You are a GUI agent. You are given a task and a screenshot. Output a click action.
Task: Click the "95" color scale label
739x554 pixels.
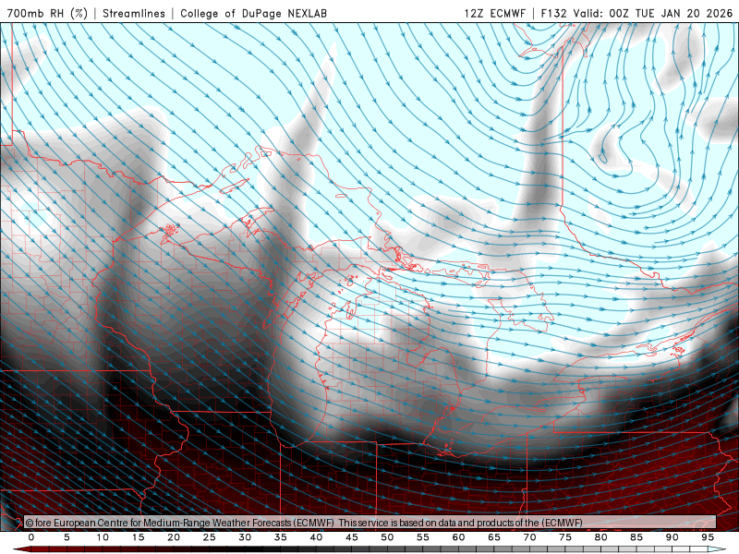pyautogui.click(x=708, y=537)
